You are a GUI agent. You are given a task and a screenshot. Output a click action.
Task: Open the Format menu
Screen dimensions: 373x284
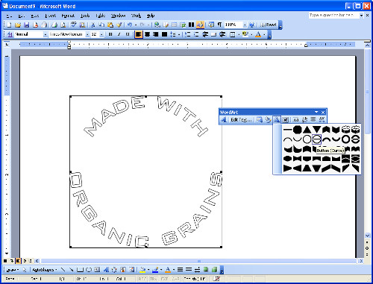(x=68, y=16)
